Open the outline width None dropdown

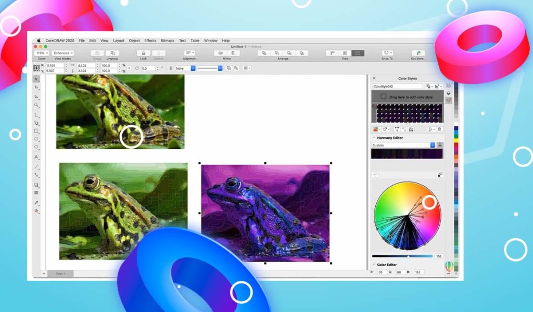click(x=185, y=68)
